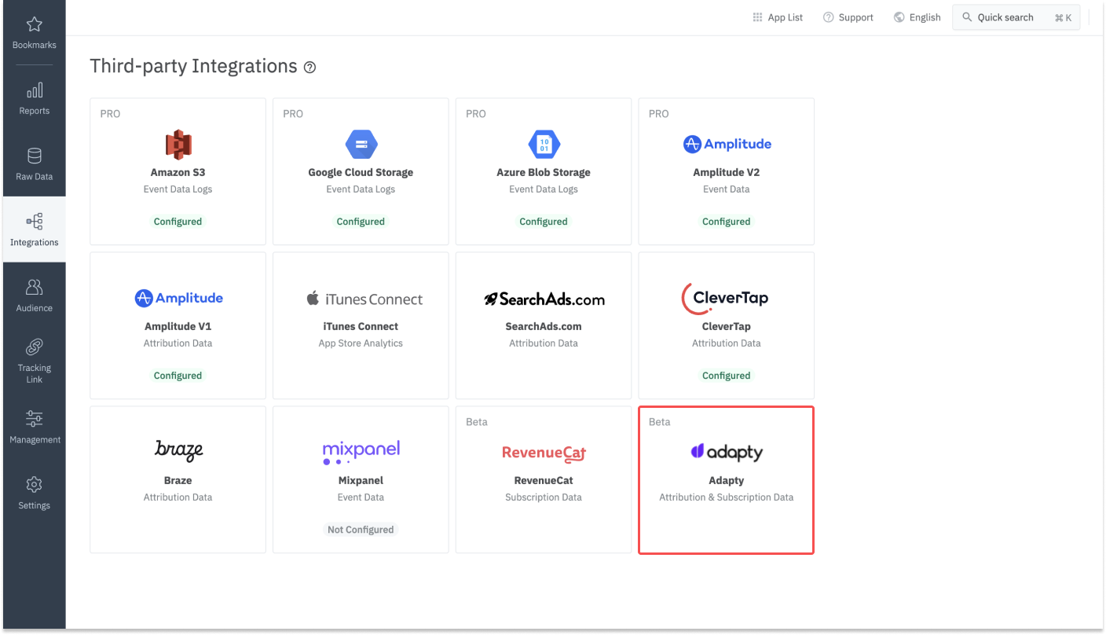The width and height of the screenshot is (1106, 635).
Task: Go to Management in the sidebar menu
Action: (x=35, y=427)
